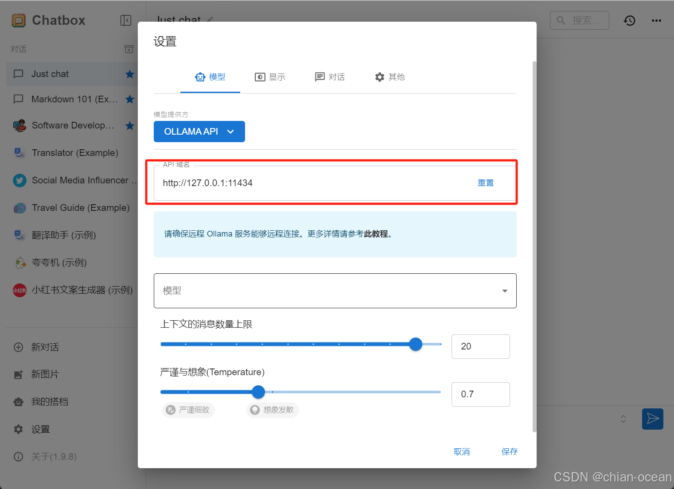Screen dimensions: 674x489
Task: Click the 新图片 image icon
Action: click(x=18, y=375)
